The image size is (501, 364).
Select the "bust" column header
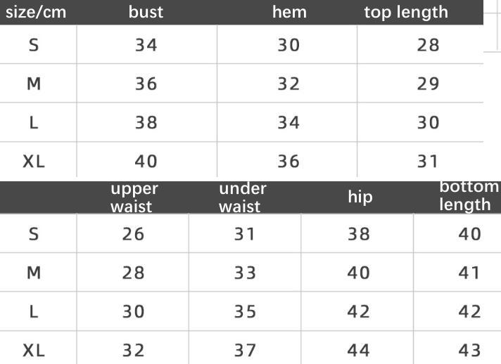[146, 12]
